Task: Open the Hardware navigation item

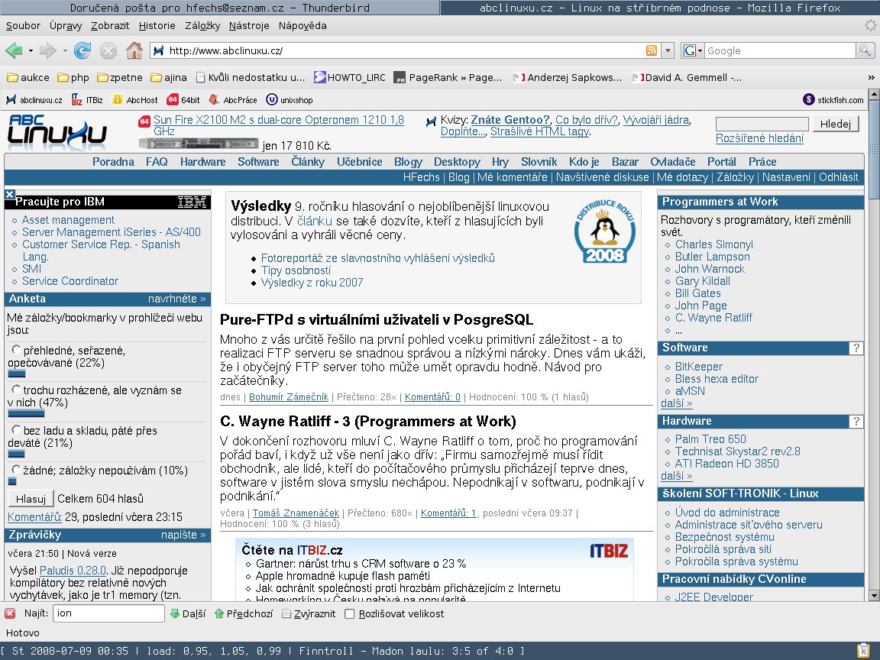Action: [202, 162]
